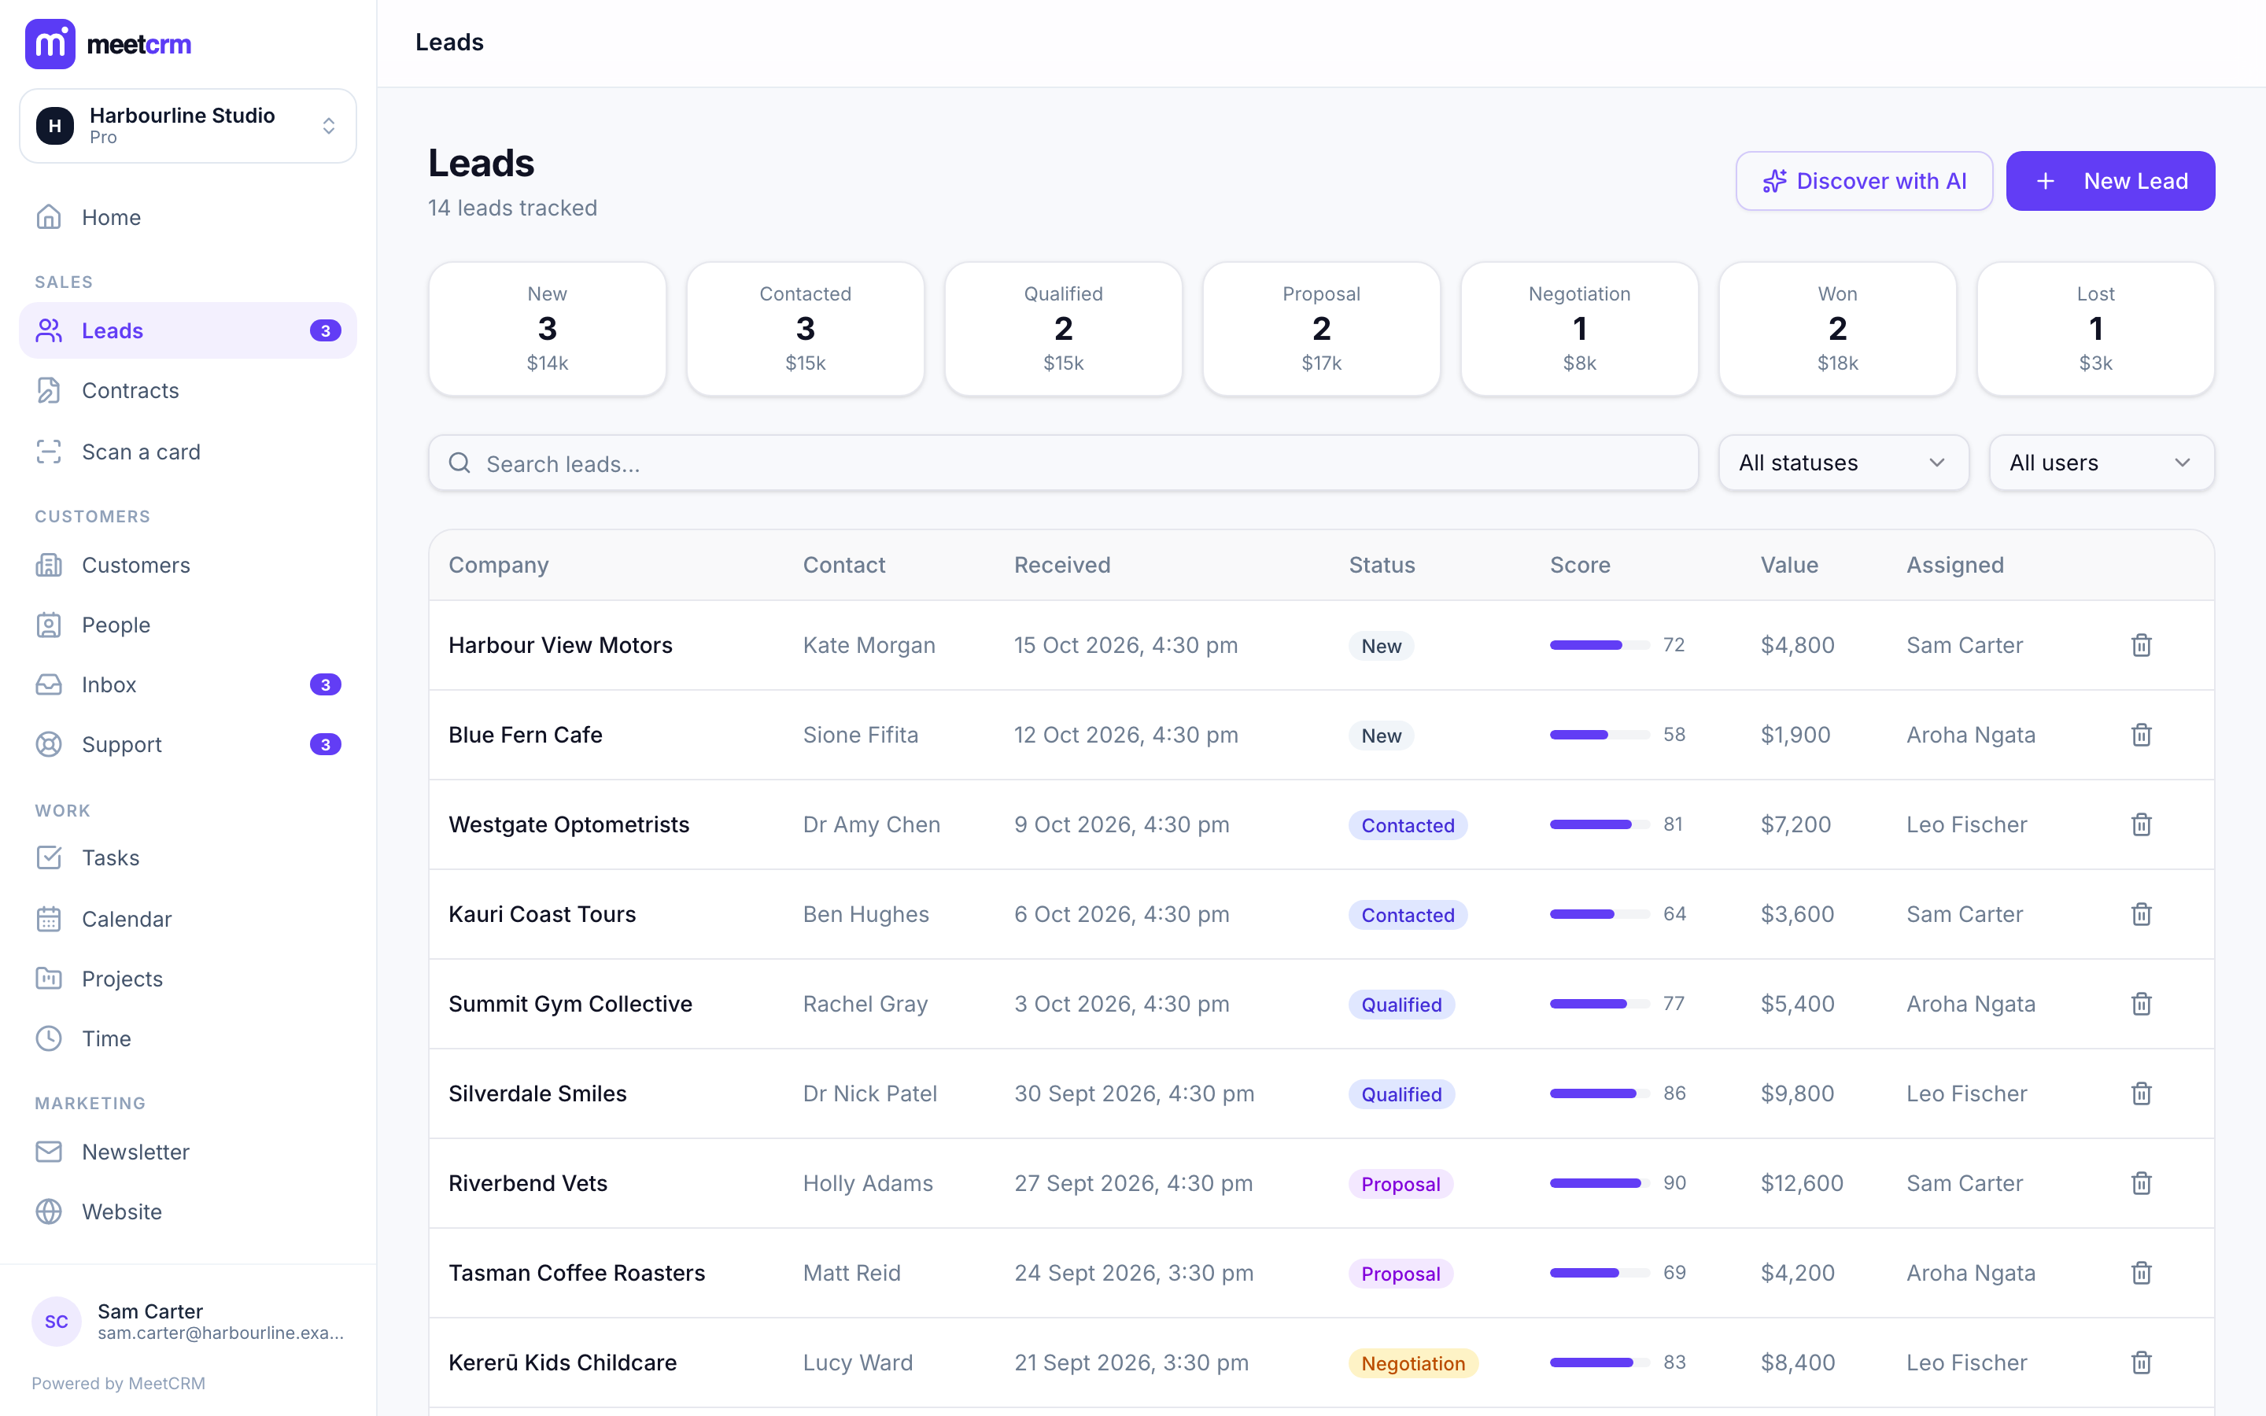This screenshot has height=1416, width=2266.
Task: Click the search magnifier icon
Action: pyautogui.click(x=459, y=463)
